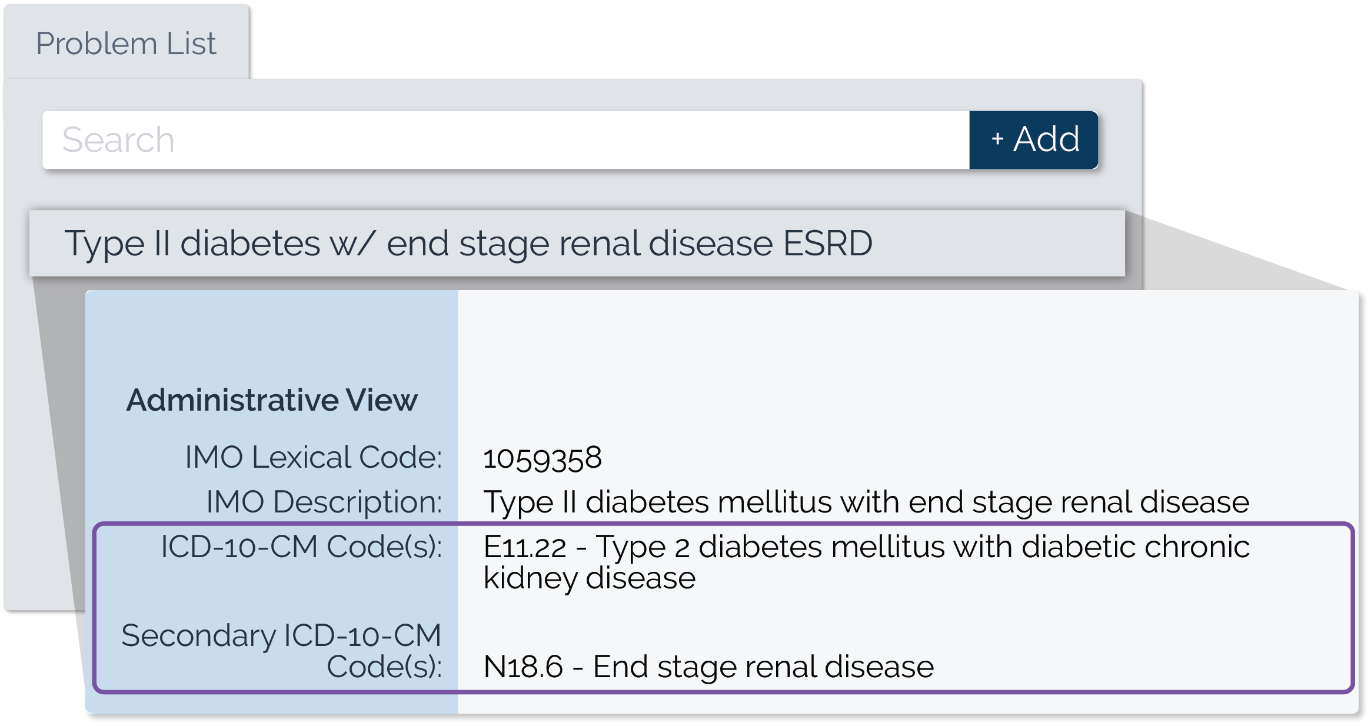Click the ICD-10-CM Code(s) label
Viewport: 1371px width, 726px height.
(301, 547)
